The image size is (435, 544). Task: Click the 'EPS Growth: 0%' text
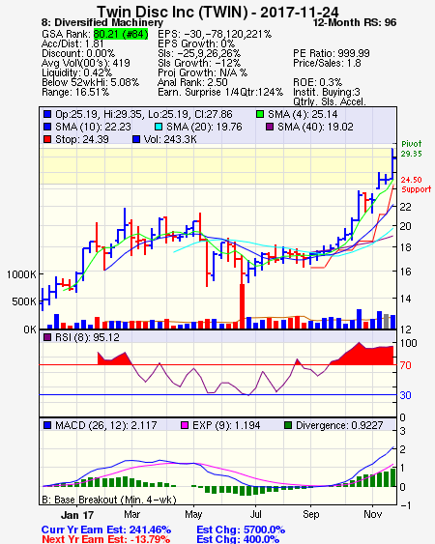196,43
